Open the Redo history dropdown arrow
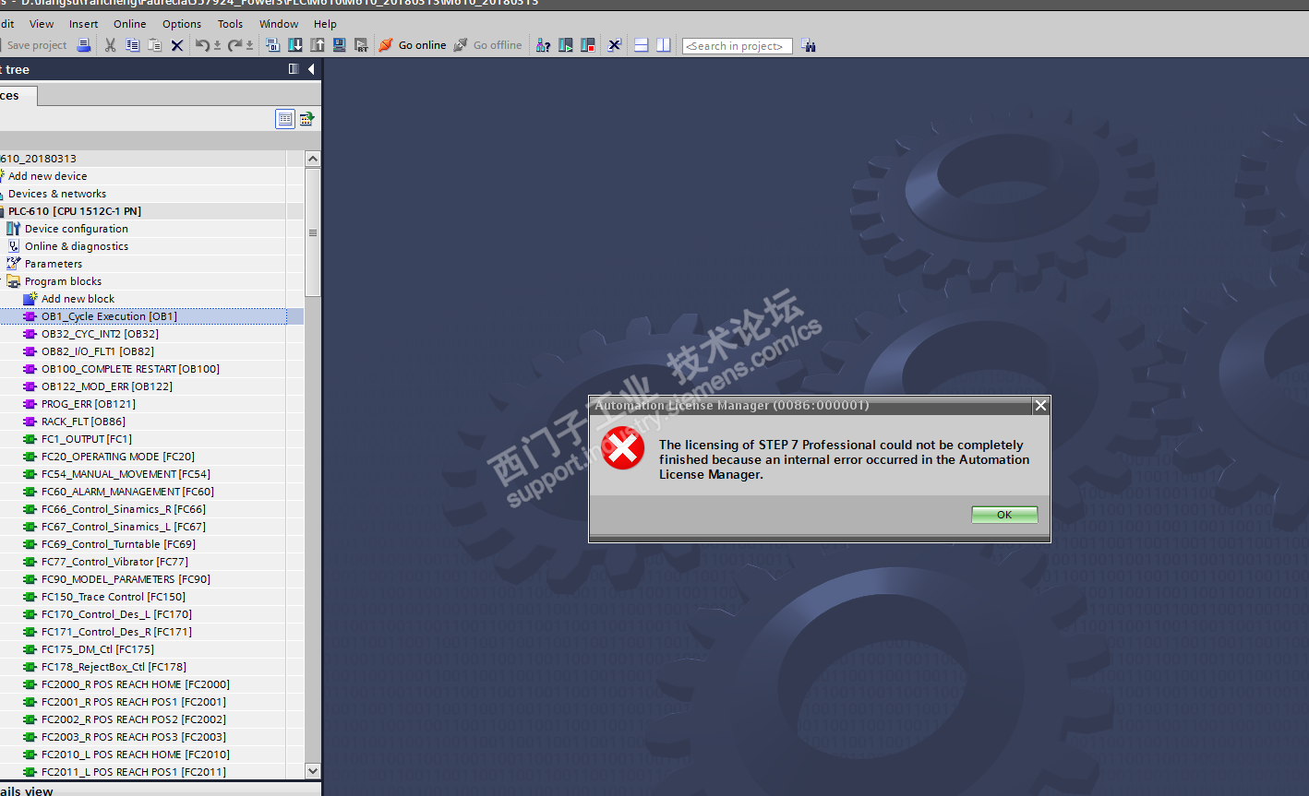The image size is (1309, 796). [249, 45]
